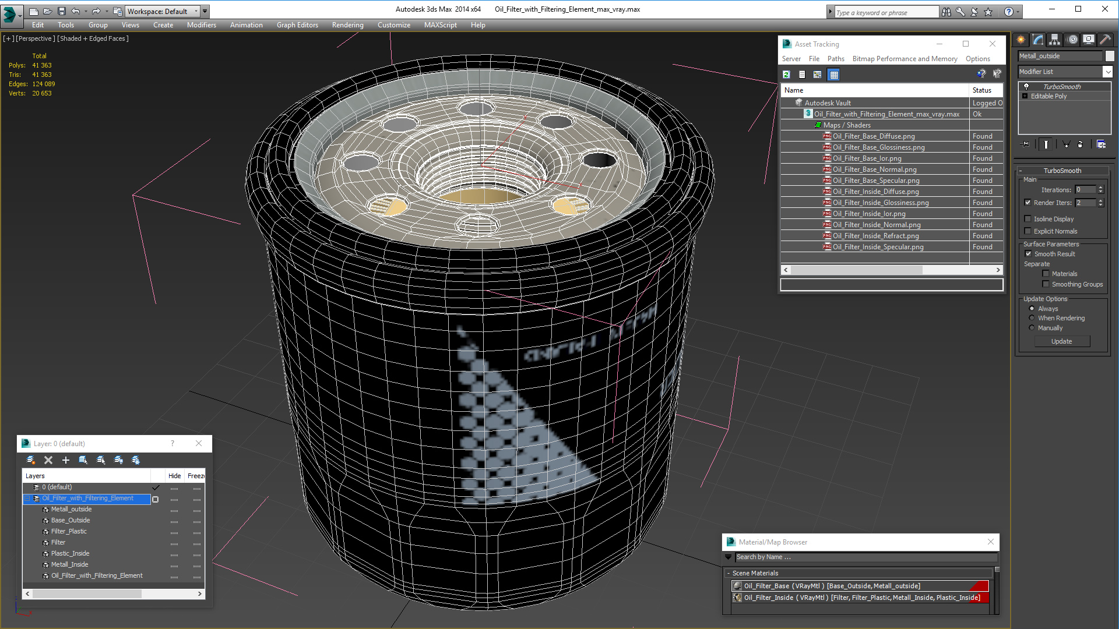The width and height of the screenshot is (1119, 629).
Task: Enable Explicit Normals checkbox
Action: coord(1027,231)
